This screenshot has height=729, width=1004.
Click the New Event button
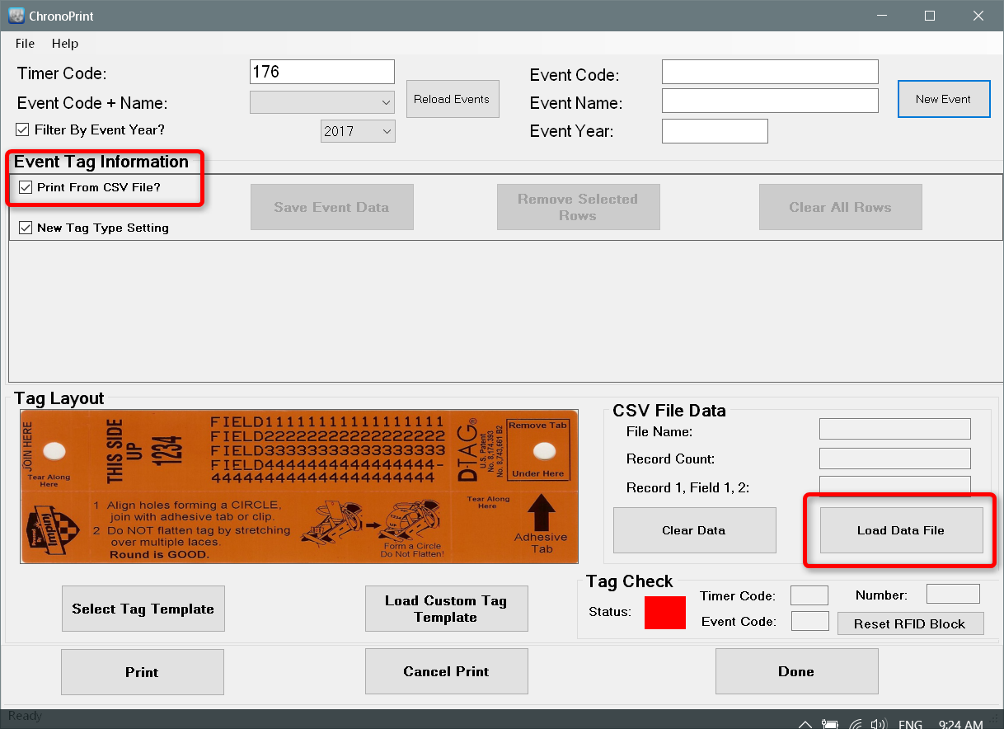[944, 99]
